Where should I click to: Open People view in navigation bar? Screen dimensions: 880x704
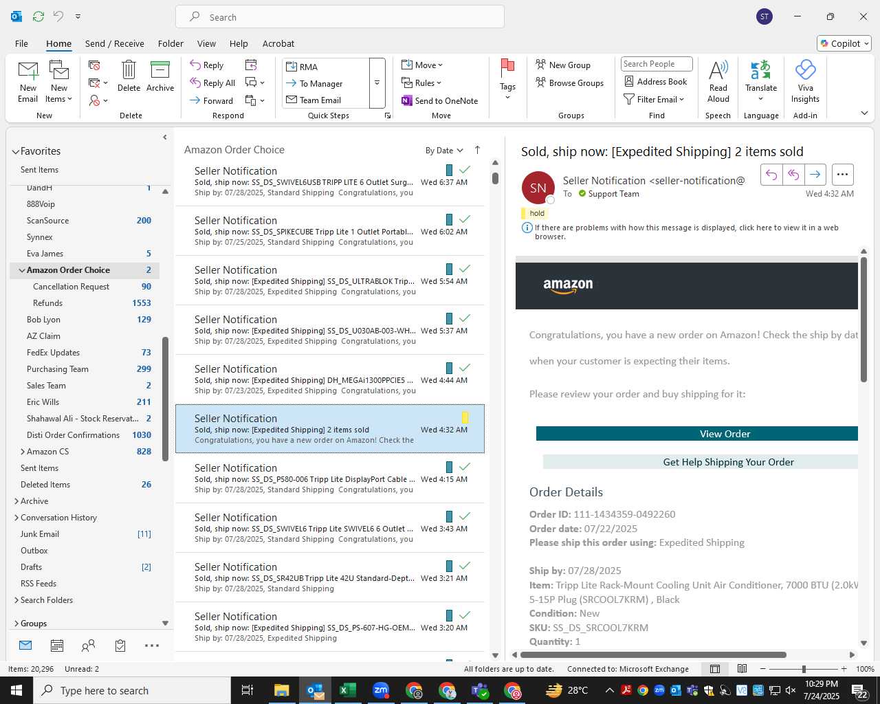tap(88, 646)
